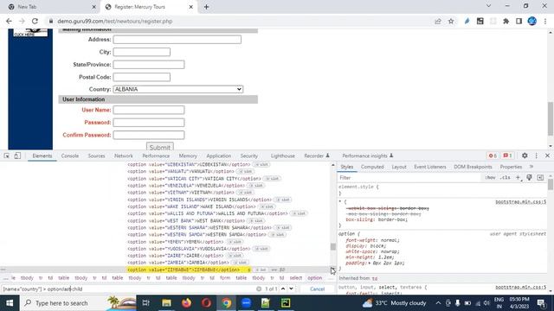This screenshot has height=311, width=554.
Task: Switch to the Network tab
Action: pyautogui.click(x=124, y=155)
